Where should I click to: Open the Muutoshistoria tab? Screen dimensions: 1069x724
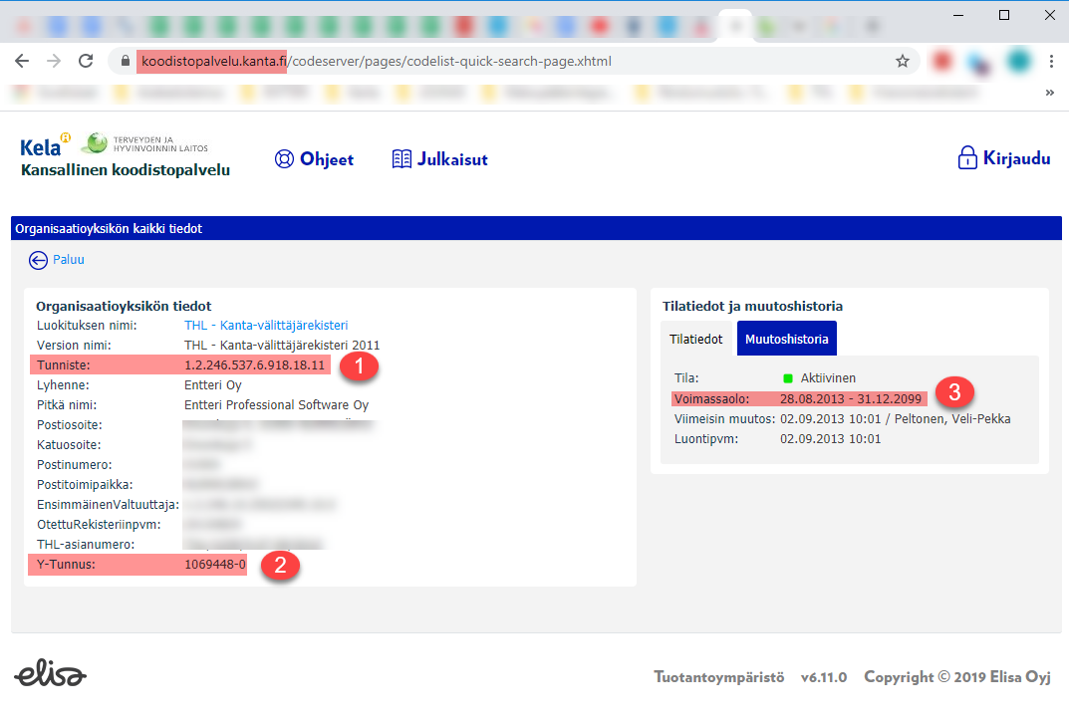click(x=787, y=339)
